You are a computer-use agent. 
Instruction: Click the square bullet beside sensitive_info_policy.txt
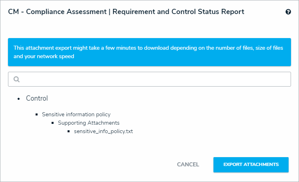point(69,131)
